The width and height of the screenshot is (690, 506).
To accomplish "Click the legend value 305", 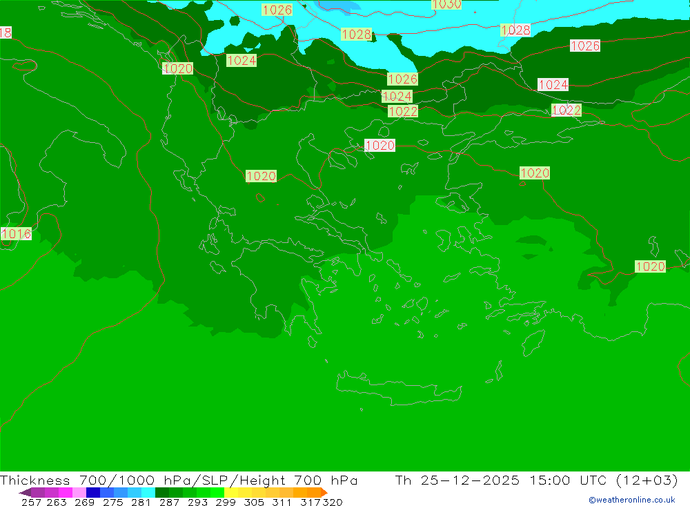I will (254, 502).
